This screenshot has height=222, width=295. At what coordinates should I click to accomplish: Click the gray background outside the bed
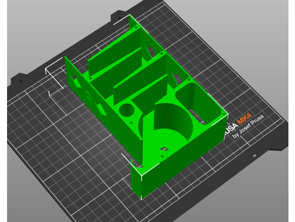pyautogui.click(x=28, y=28)
